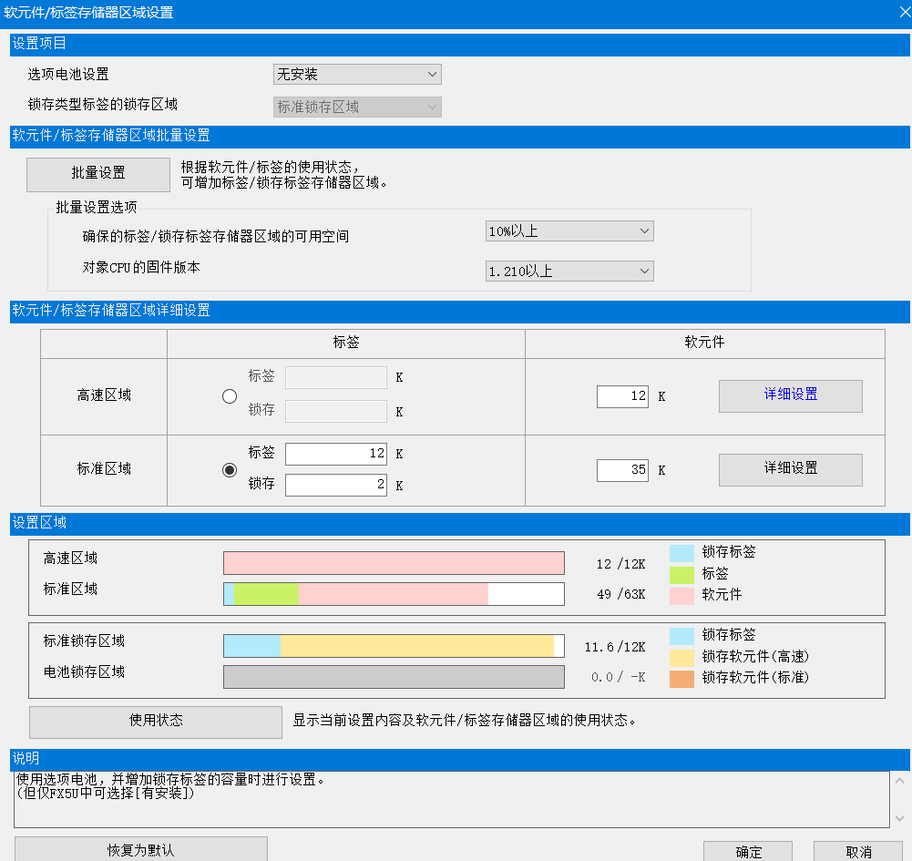This screenshot has height=861, width=912.
Task: Click the green 标签 legend swatch
Action: [681, 575]
